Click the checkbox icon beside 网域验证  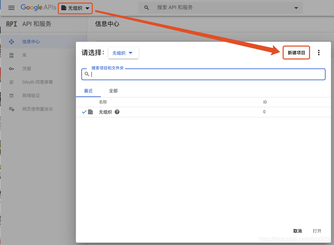(11, 96)
